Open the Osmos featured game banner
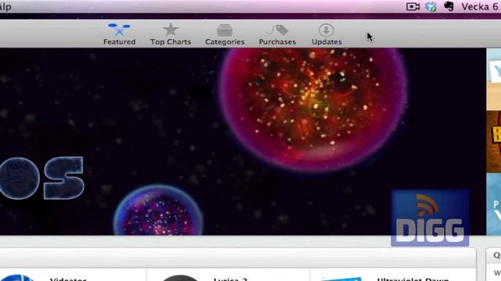The width and height of the screenshot is (501, 281). 243,142
